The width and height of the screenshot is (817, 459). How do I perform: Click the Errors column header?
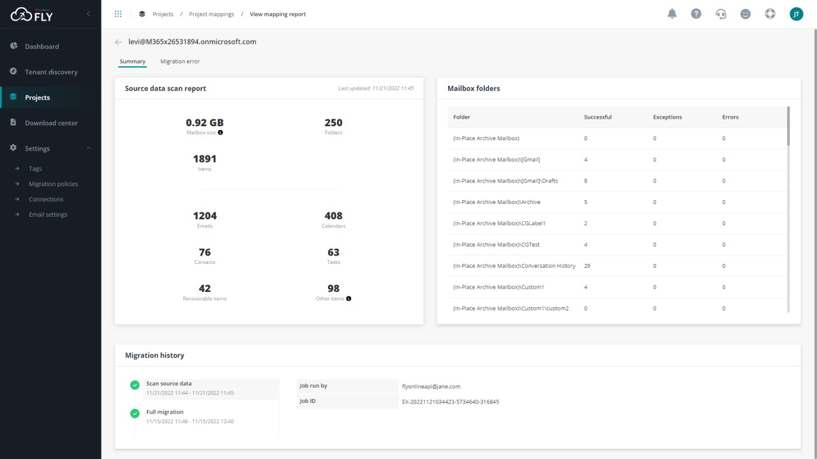pyautogui.click(x=730, y=117)
